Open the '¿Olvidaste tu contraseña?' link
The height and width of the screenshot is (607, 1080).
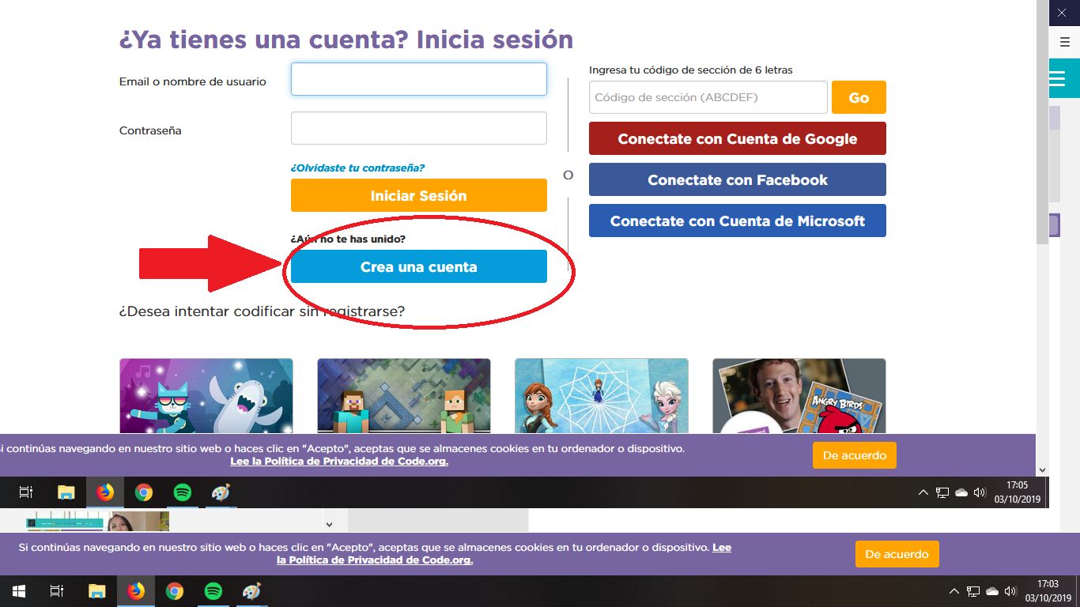click(357, 168)
